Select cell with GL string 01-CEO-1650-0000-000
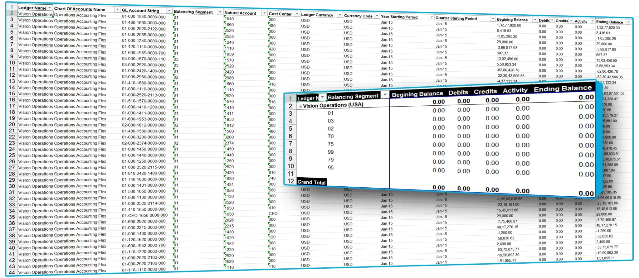The height and width of the screenshot is (278, 639). pyautogui.click(x=144, y=215)
